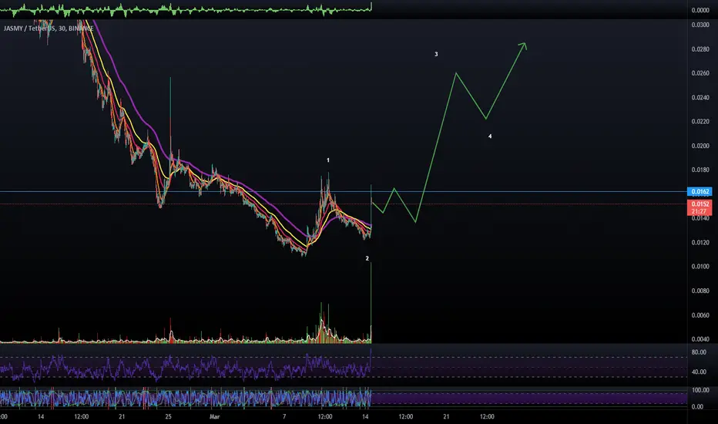Click the tall green volume spike bar
The image size is (718, 424).
coord(371,302)
